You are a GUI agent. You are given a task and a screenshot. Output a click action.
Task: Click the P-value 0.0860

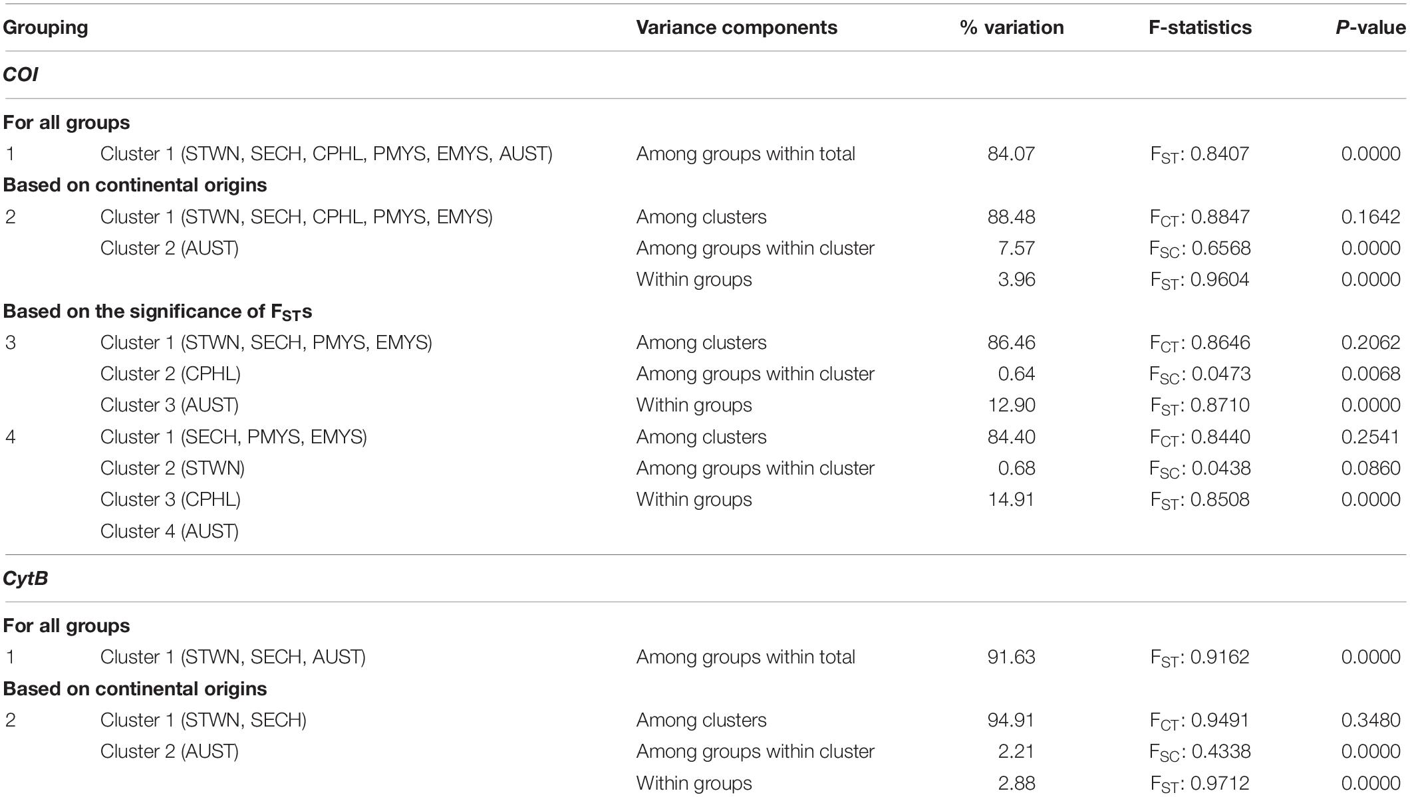(x=1371, y=469)
